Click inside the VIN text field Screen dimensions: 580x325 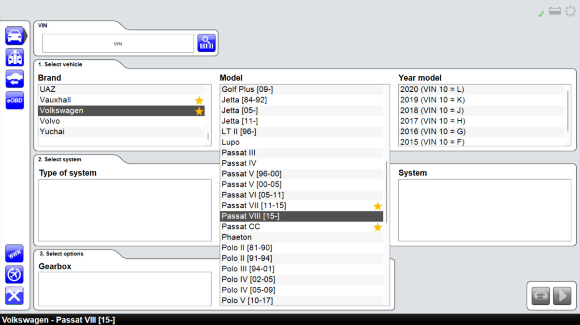tap(118, 43)
